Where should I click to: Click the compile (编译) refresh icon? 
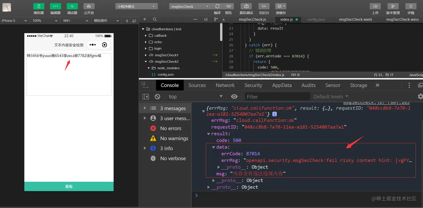[217, 6]
